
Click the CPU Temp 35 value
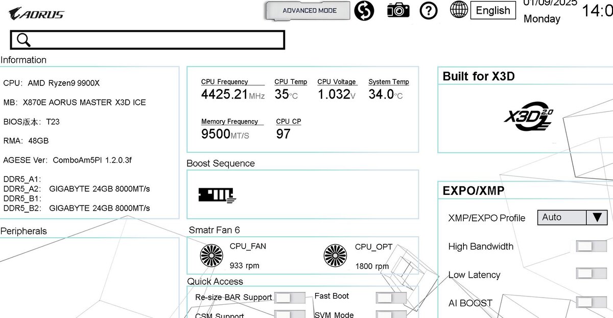286,94
